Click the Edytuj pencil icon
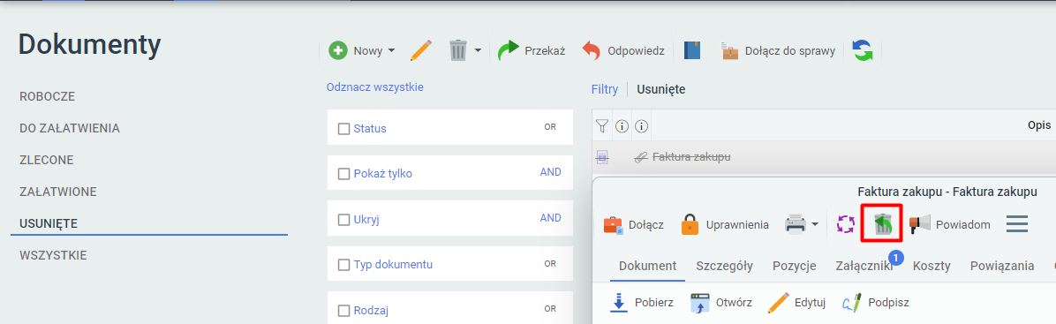This screenshot has height=324, width=1056. tap(779, 303)
